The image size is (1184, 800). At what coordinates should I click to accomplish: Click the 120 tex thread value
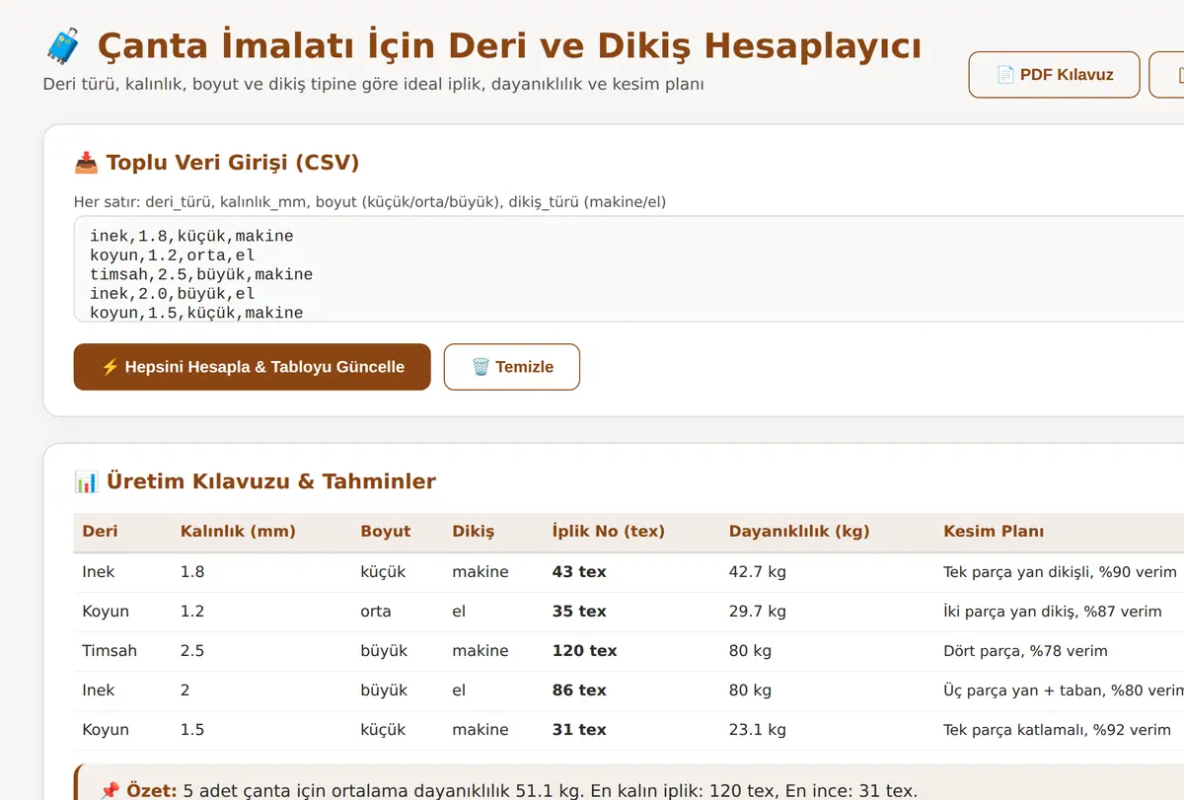584,651
